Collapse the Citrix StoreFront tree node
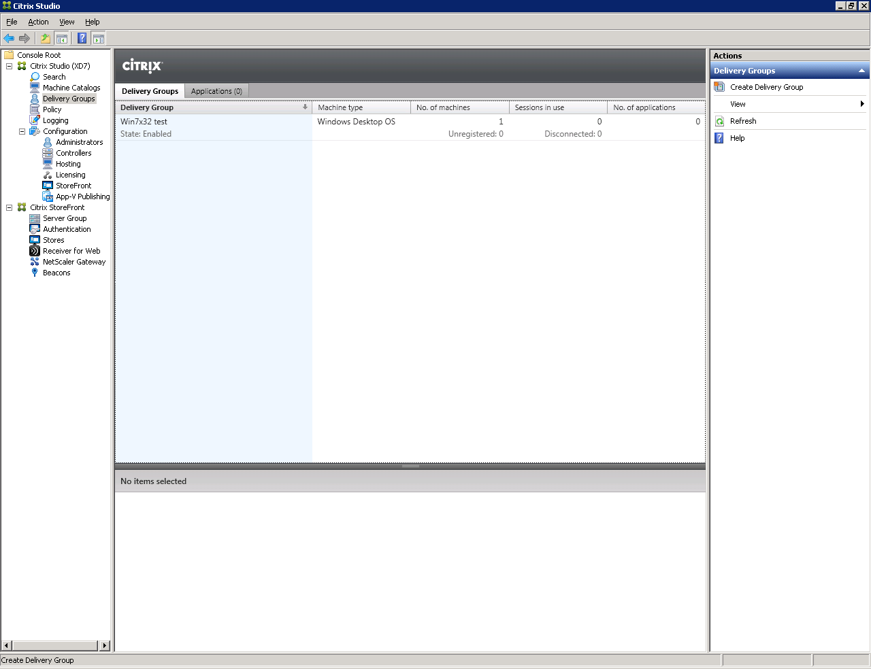 tap(9, 207)
